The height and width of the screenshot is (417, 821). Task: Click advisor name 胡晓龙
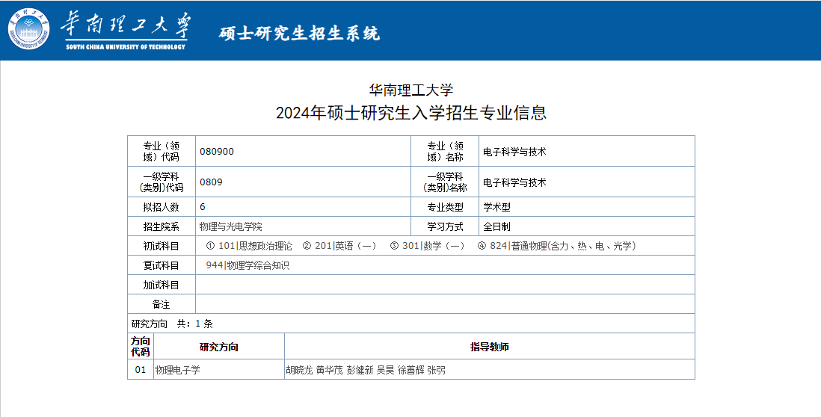pos(299,370)
